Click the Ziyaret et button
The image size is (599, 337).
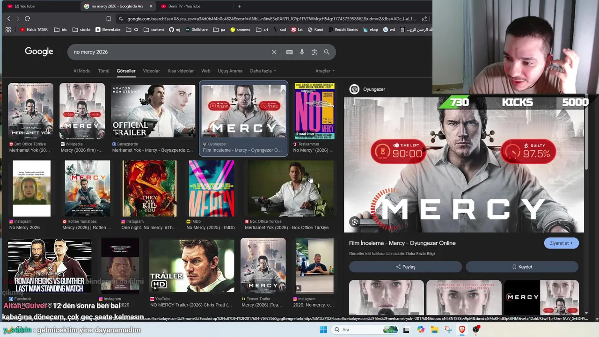pos(561,243)
